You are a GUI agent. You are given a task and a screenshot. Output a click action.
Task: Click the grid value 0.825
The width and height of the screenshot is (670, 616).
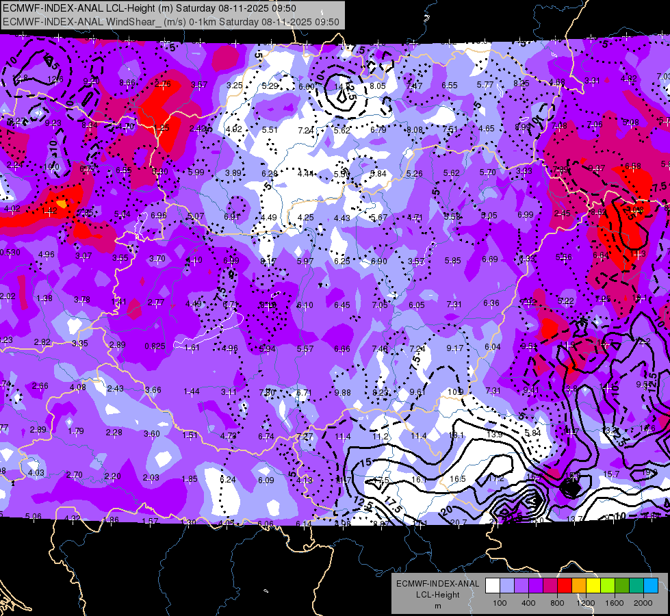155,346
